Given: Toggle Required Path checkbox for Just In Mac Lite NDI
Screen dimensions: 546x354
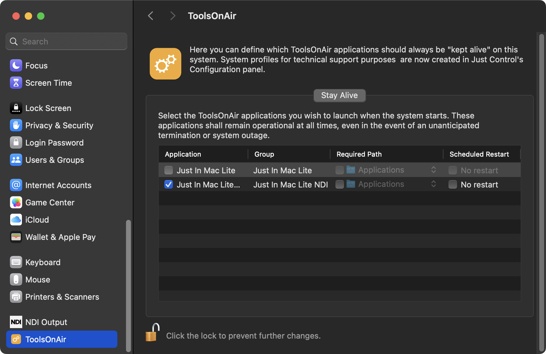Looking at the screenshot, I should [x=340, y=184].
